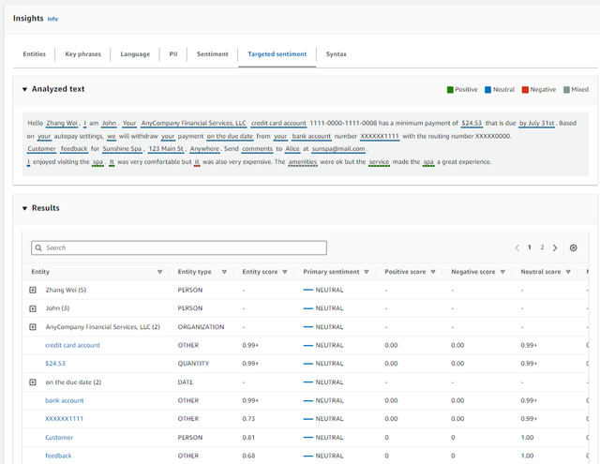This screenshot has width=600, height=464.
Task: Go to next results page arrow
Action: pos(555,247)
